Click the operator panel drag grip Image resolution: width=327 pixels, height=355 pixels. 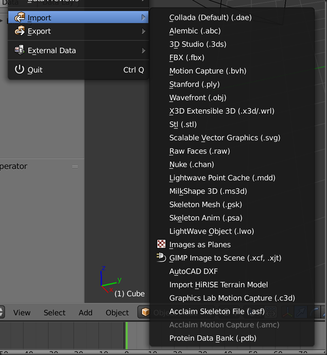[x=75, y=167]
